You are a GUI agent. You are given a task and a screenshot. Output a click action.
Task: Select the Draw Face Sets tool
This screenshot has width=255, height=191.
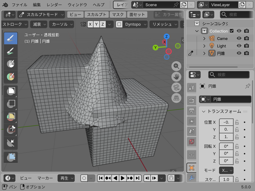pos(11,77)
